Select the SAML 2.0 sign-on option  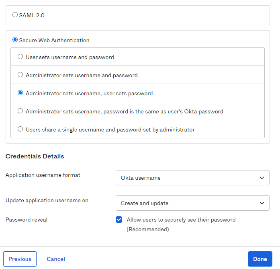click(x=15, y=15)
